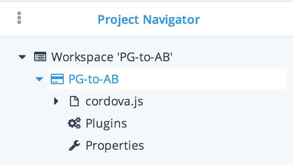Click the highlighted PG-to-AB row background

click(x=167, y=79)
